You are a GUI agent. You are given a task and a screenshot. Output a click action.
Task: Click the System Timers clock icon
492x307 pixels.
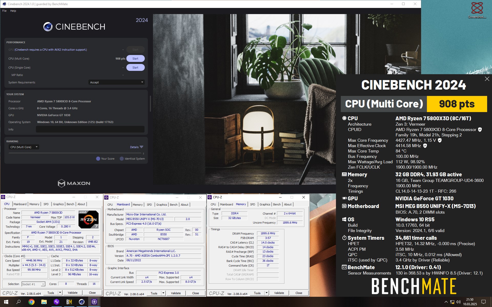click(344, 238)
